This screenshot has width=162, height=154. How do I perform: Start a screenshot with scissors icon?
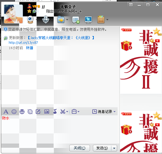pos(63,112)
